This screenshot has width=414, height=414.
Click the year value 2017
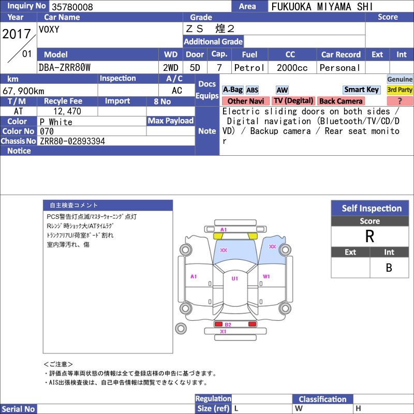[x=17, y=34]
